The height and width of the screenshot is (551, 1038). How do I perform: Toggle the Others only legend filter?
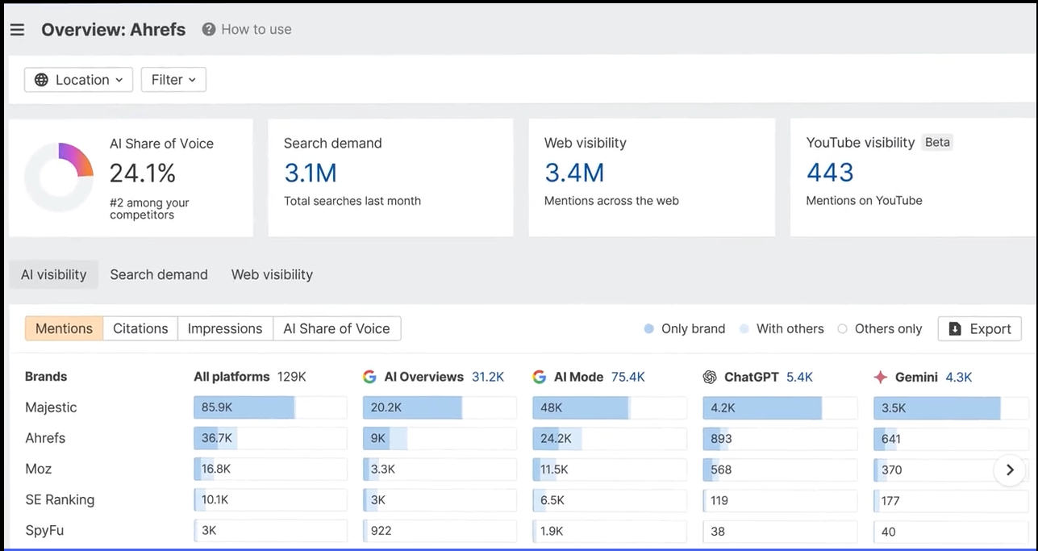(880, 328)
